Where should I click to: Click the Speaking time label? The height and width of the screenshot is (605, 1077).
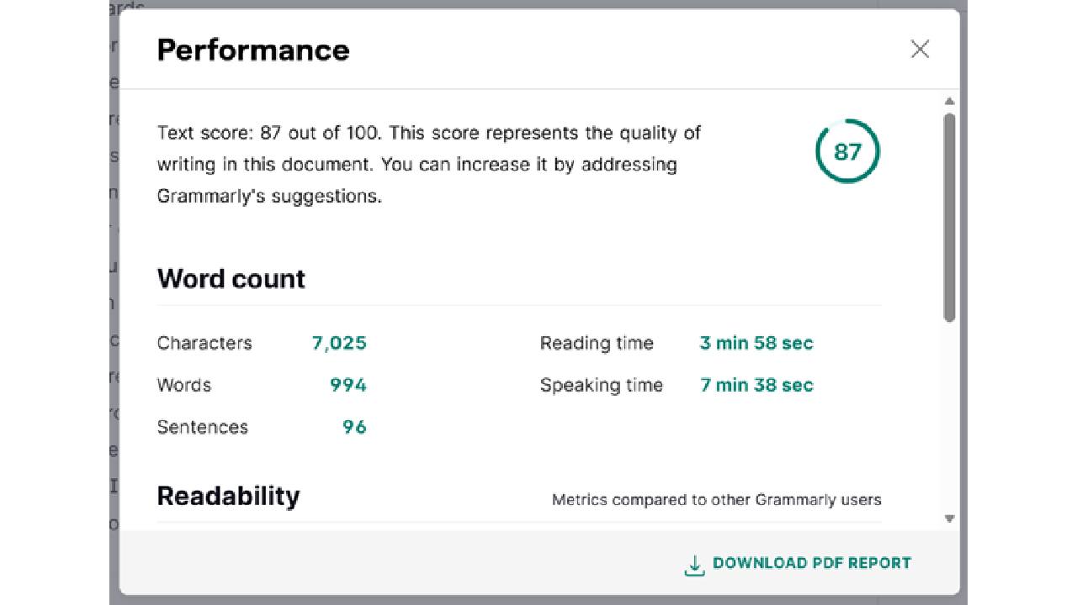click(601, 385)
